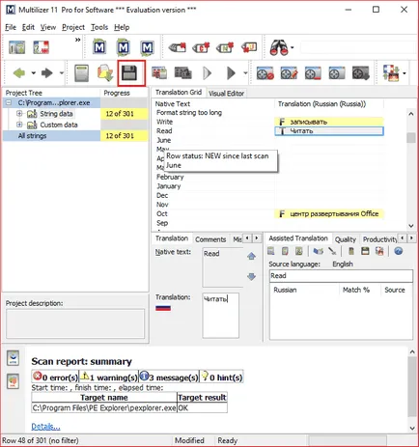Open the binoculars Find tool
Viewport: 419px width, 447px height.
[x=279, y=47]
